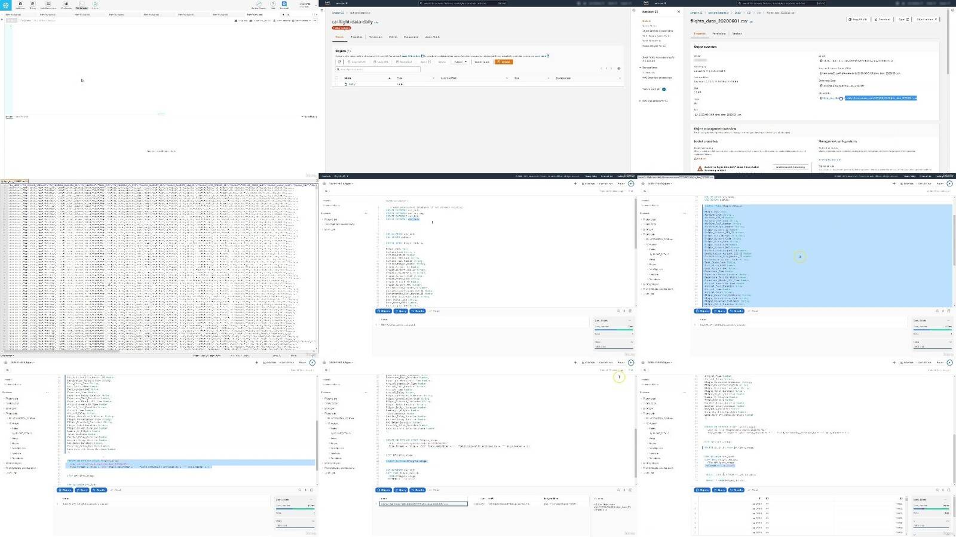Click the Run icon in the worksheet with fully highlighted code
The image size is (956, 537).
[949, 183]
